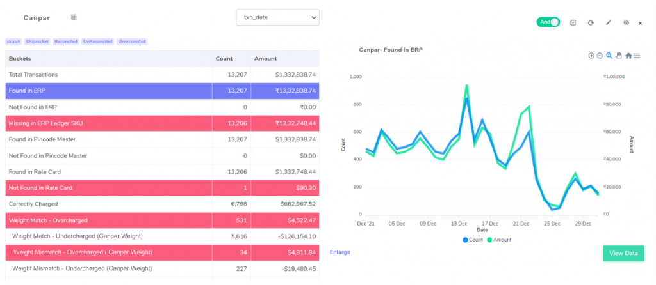Click the View Data button
656x285 pixels.
[x=623, y=253]
